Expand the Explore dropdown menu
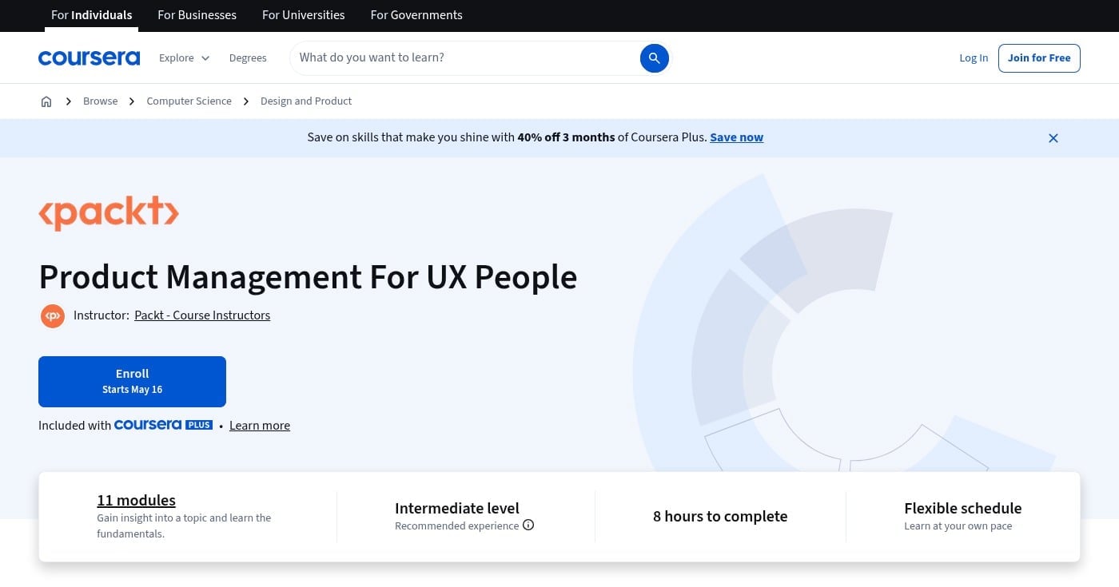Image resolution: width=1119 pixels, height=587 pixels. [185, 58]
